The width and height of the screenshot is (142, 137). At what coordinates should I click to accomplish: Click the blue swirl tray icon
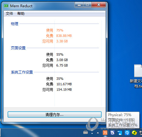[x=112, y=133]
